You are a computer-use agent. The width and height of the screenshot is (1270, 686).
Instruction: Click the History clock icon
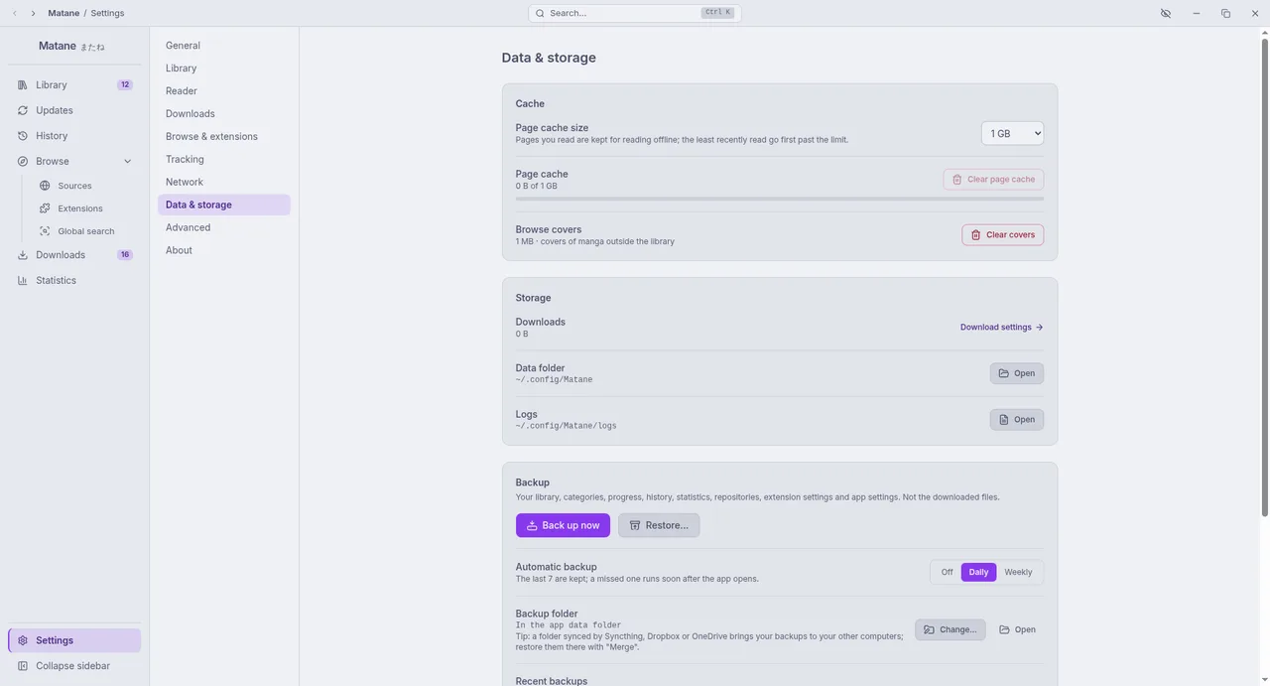pyautogui.click(x=23, y=136)
